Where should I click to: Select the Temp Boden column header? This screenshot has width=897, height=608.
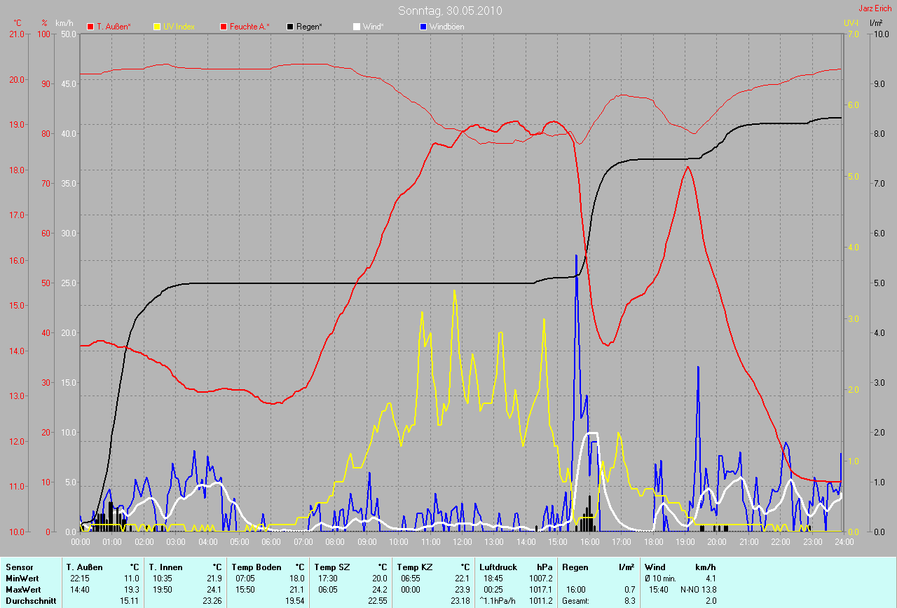tap(256, 567)
